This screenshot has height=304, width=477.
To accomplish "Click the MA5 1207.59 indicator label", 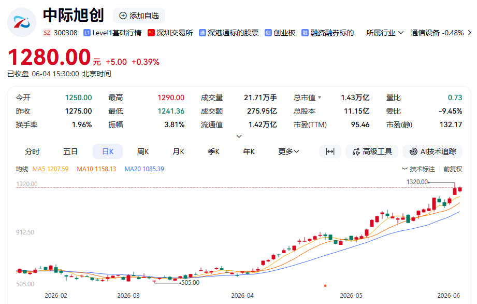I will (x=51, y=169).
